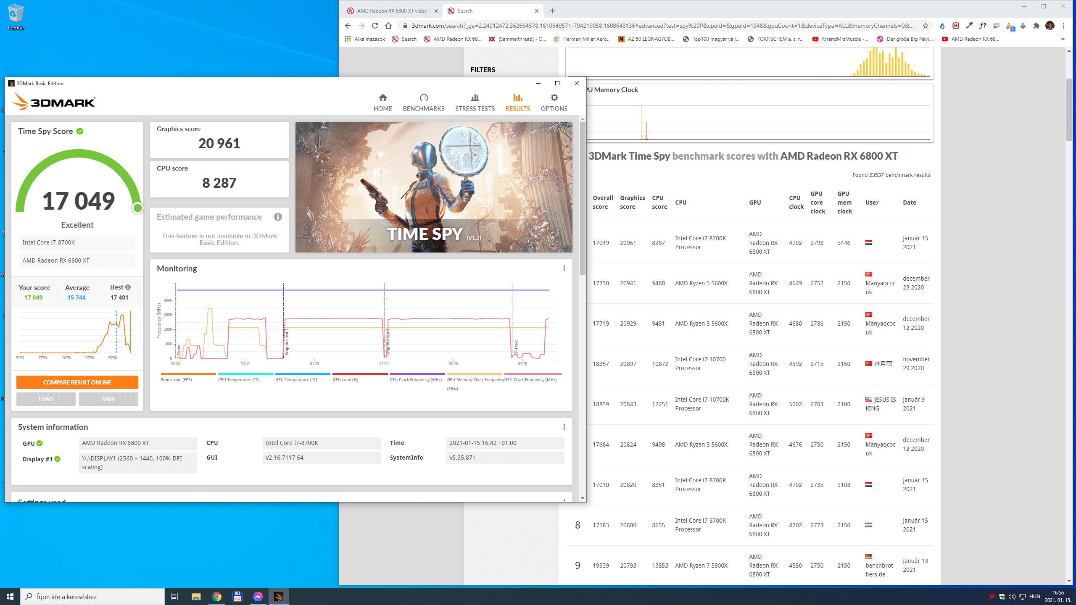Open the 3DMark taskbar icon
1076x605 pixels.
278,597
